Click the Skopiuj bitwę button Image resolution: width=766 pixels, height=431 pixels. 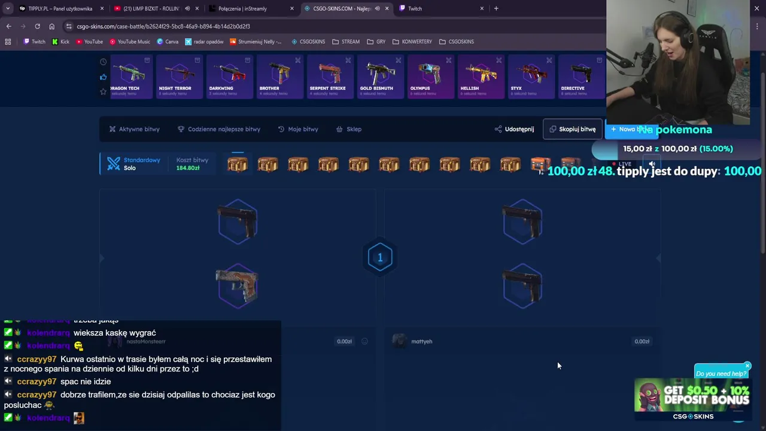tap(573, 129)
